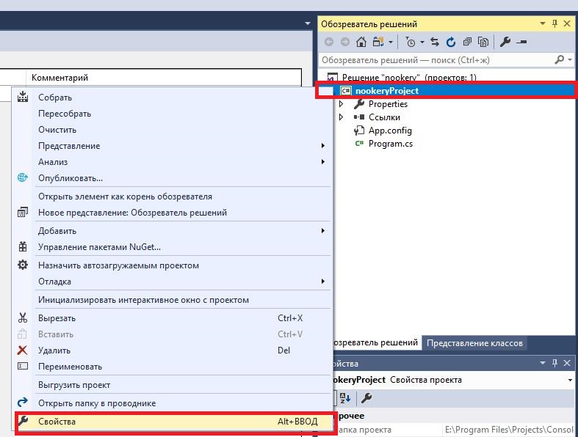The image size is (578, 437).
Task: Switch to the Представление классов tab
Action: 474,343
